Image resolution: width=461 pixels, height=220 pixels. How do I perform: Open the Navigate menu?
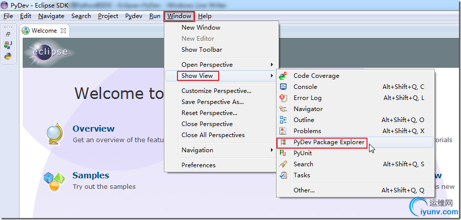pyautogui.click(x=51, y=16)
